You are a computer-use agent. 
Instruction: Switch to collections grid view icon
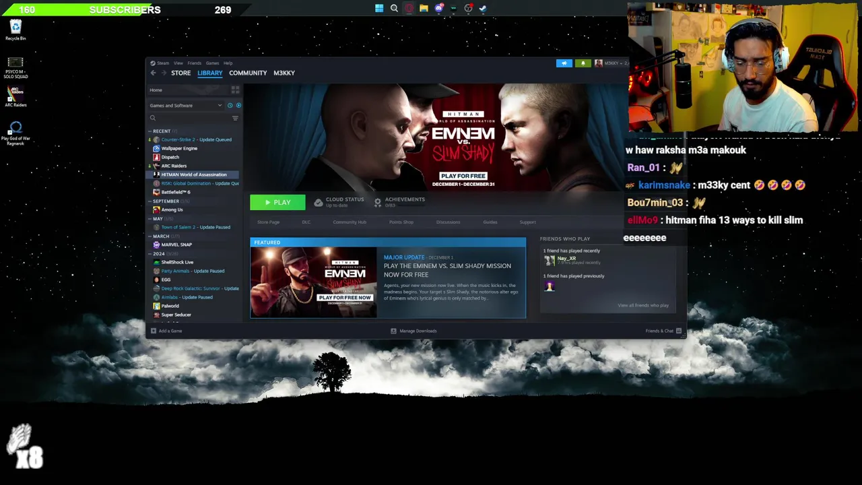pyautogui.click(x=235, y=90)
